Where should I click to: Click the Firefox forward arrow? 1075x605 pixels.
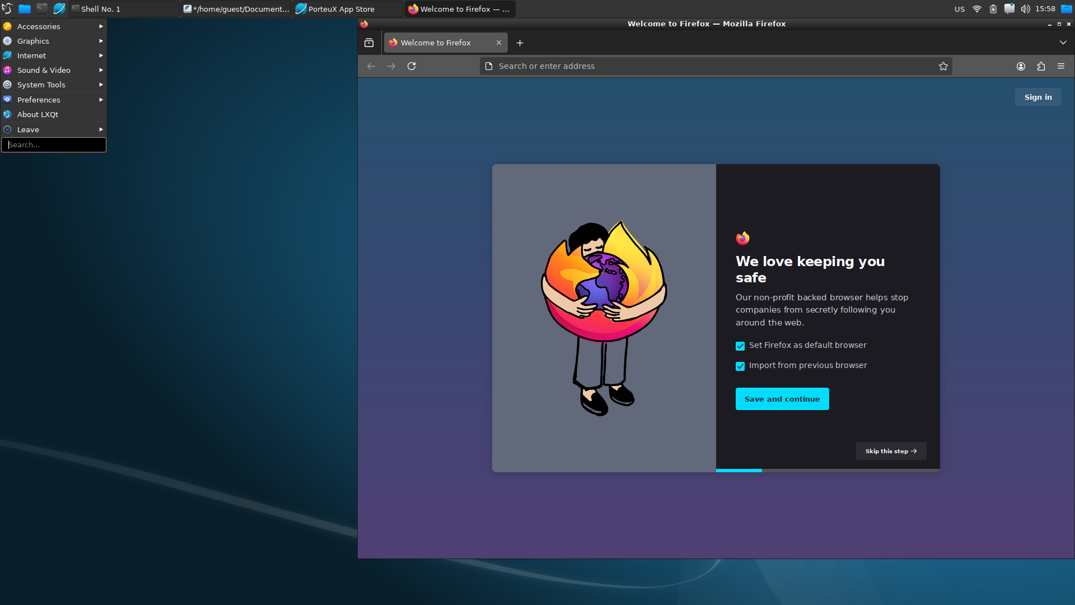click(391, 66)
